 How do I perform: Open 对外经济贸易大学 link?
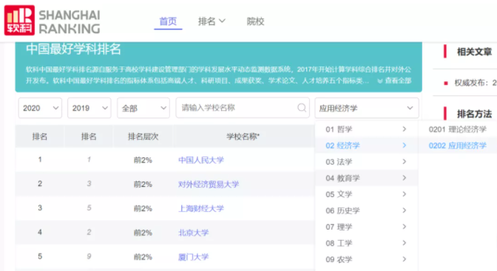click(209, 185)
